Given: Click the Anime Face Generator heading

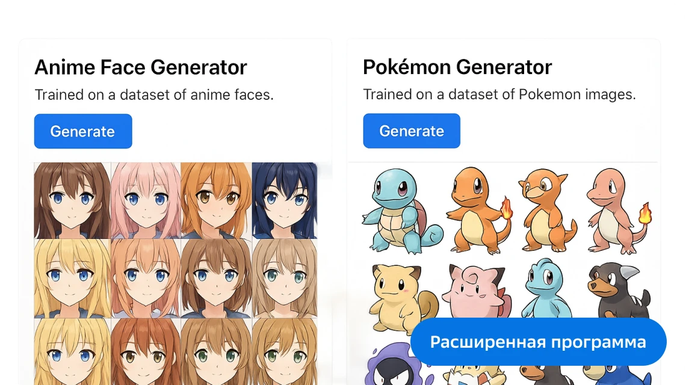Looking at the screenshot, I should [141, 67].
